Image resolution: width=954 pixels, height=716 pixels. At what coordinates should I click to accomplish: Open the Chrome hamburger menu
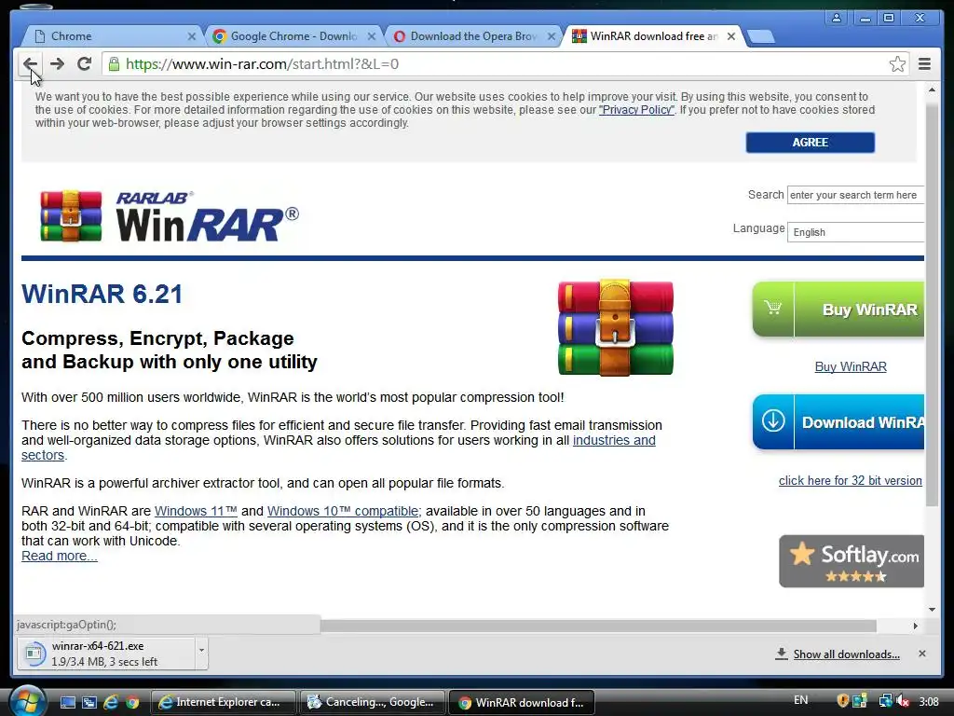pos(924,64)
